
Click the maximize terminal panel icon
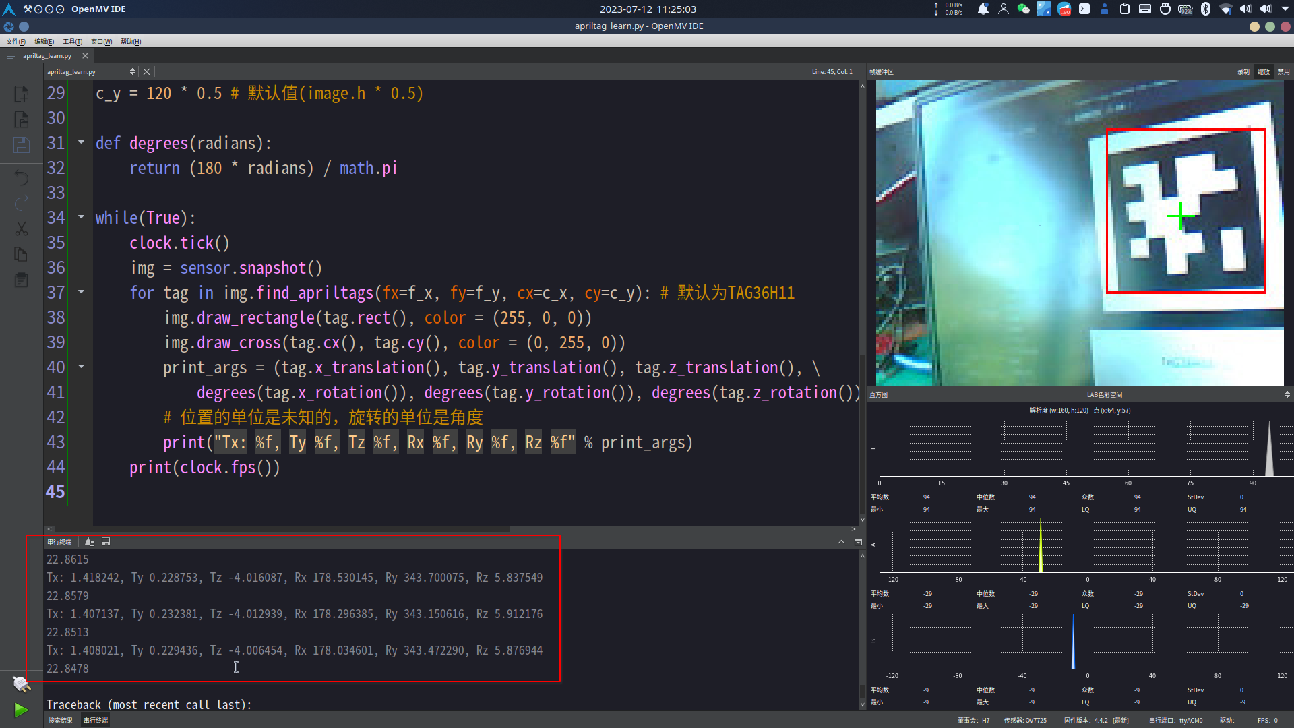pyautogui.click(x=858, y=542)
